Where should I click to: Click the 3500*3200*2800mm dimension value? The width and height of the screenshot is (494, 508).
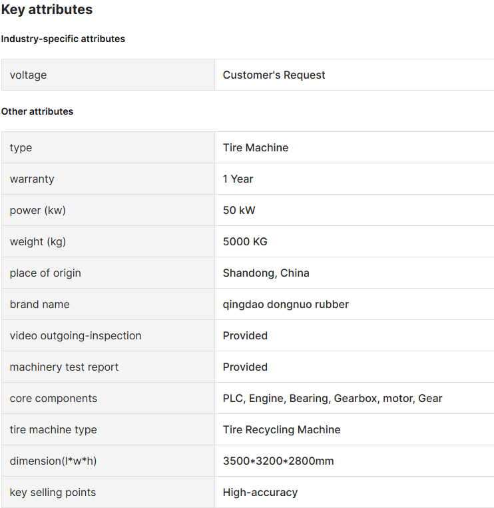pyautogui.click(x=278, y=461)
